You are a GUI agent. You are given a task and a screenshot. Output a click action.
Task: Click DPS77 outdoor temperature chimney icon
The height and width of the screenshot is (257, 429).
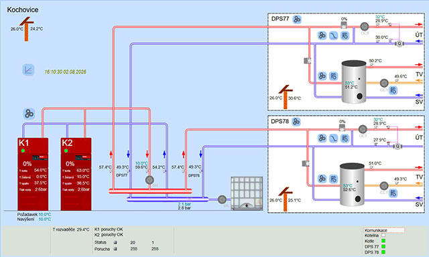point(286,97)
